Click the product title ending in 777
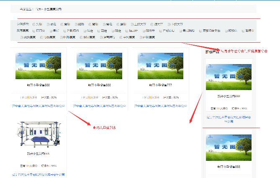 (x=160, y=85)
